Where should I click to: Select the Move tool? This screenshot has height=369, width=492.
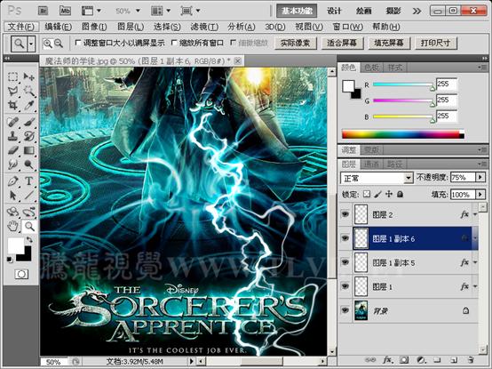(29, 76)
